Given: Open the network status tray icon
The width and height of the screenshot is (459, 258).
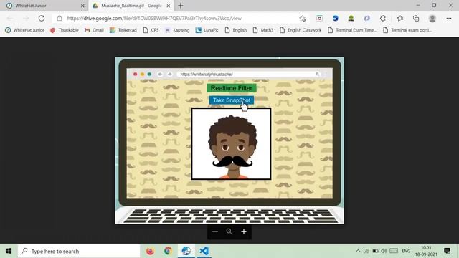Looking at the screenshot, I should point(366,251).
